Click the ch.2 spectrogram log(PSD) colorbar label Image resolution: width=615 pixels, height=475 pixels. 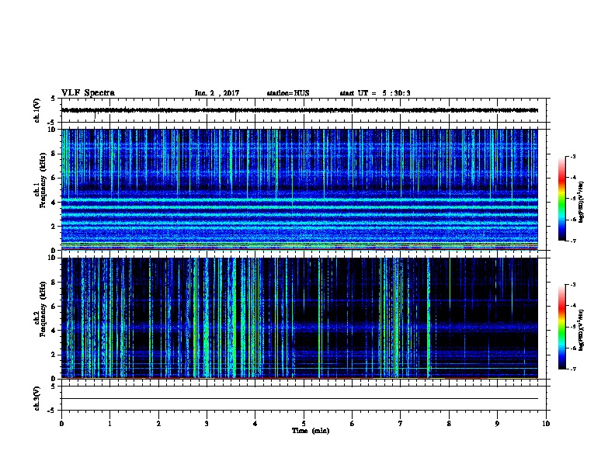click(x=582, y=331)
